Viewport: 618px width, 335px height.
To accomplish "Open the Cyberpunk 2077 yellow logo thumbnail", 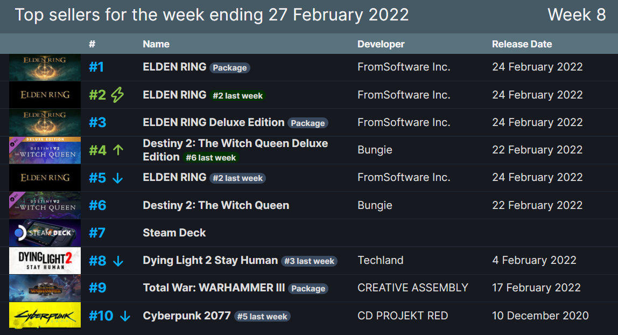I will [45, 315].
